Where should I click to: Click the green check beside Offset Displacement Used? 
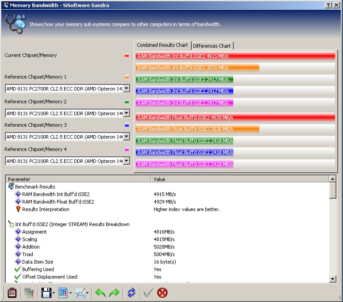[18, 276]
